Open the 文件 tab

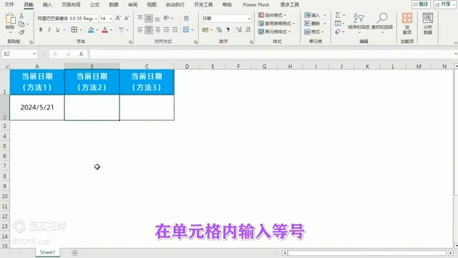click(9, 4)
